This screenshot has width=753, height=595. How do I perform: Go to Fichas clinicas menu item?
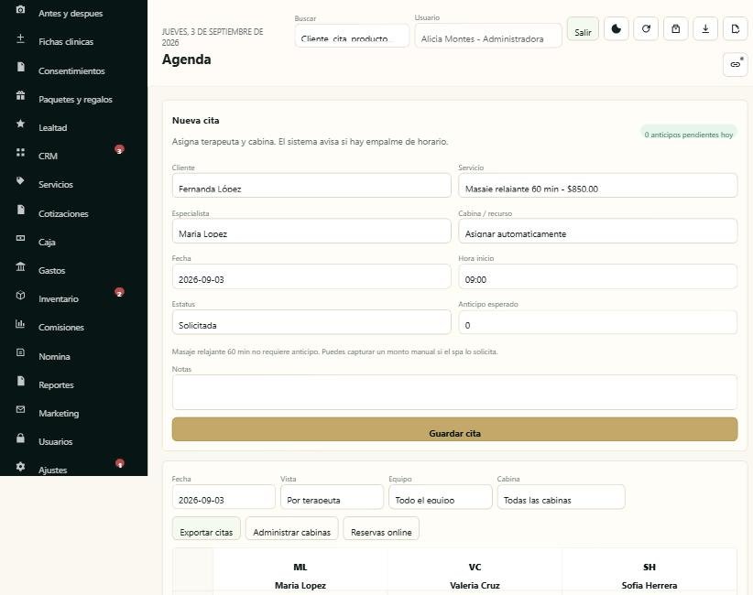[x=66, y=42]
